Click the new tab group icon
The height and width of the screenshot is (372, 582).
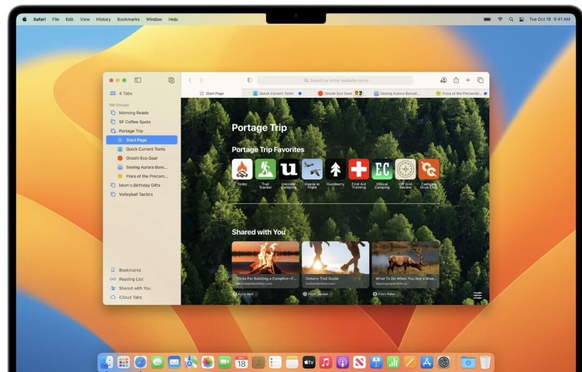click(171, 80)
